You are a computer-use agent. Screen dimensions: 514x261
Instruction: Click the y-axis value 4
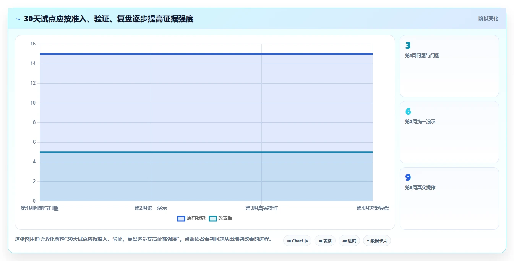point(34,162)
